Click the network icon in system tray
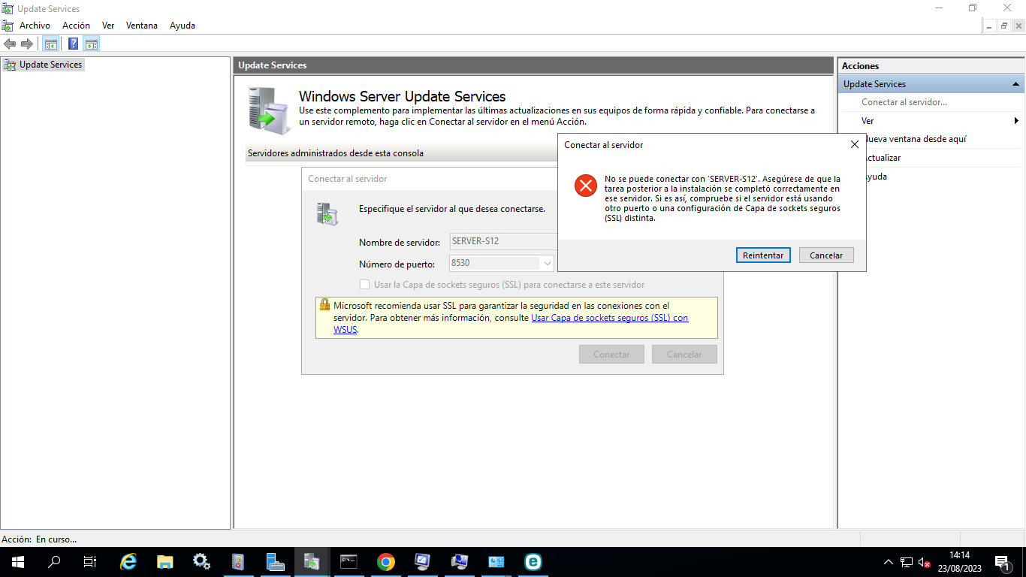This screenshot has width=1026, height=577. coord(907,562)
